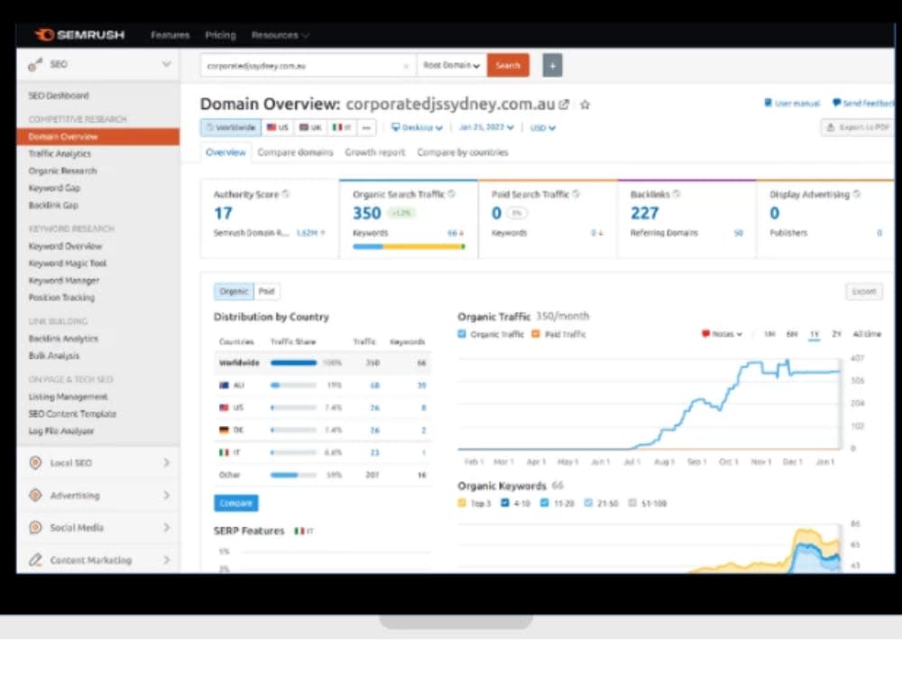This screenshot has width=902, height=677.
Task: Select the UK flag database button
Action: [x=310, y=127]
